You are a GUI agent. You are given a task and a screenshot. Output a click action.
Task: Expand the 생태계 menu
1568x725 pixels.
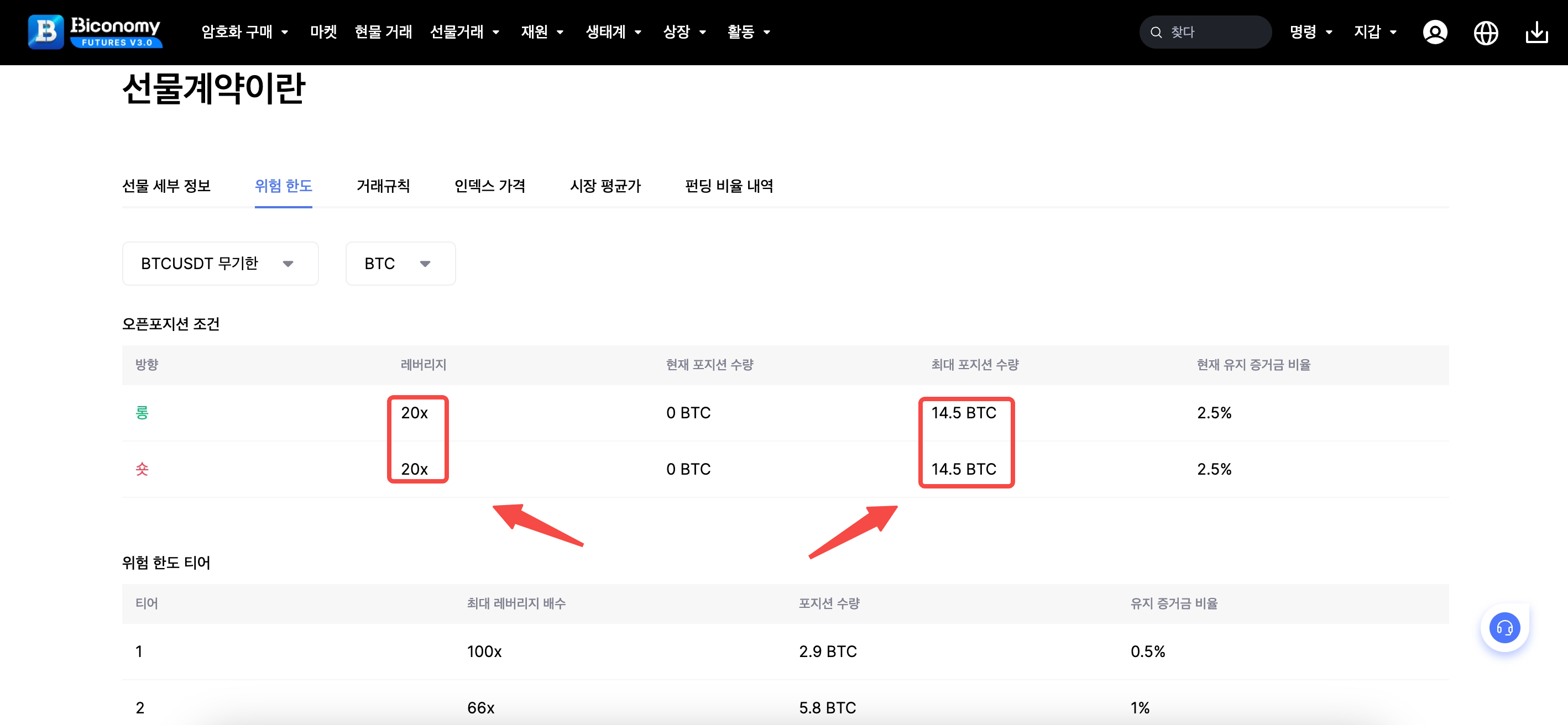(614, 31)
